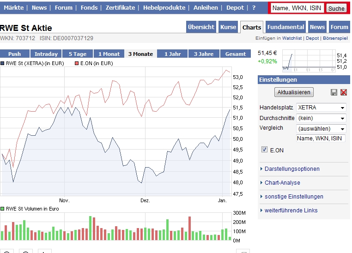Screen dimensions: 352x253
Task: Uncheck the E.ON comparison checkbox
Action: [265, 150]
